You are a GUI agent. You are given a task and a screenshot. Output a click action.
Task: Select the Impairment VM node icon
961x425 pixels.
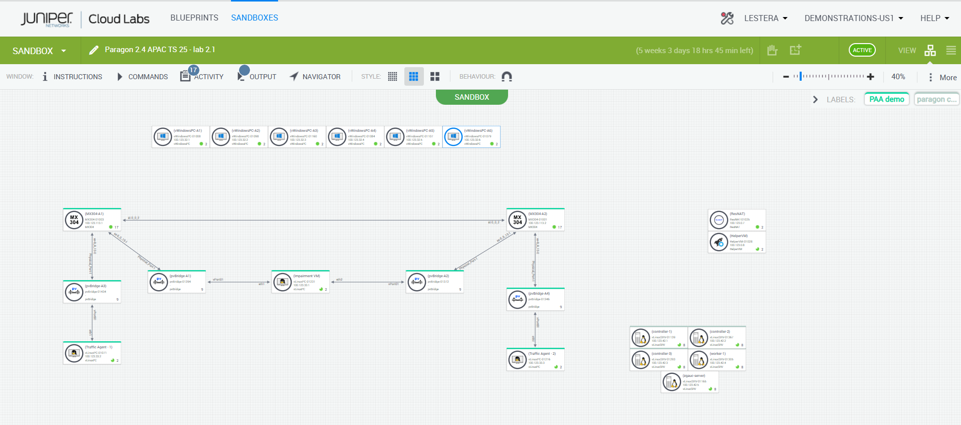coord(283,282)
